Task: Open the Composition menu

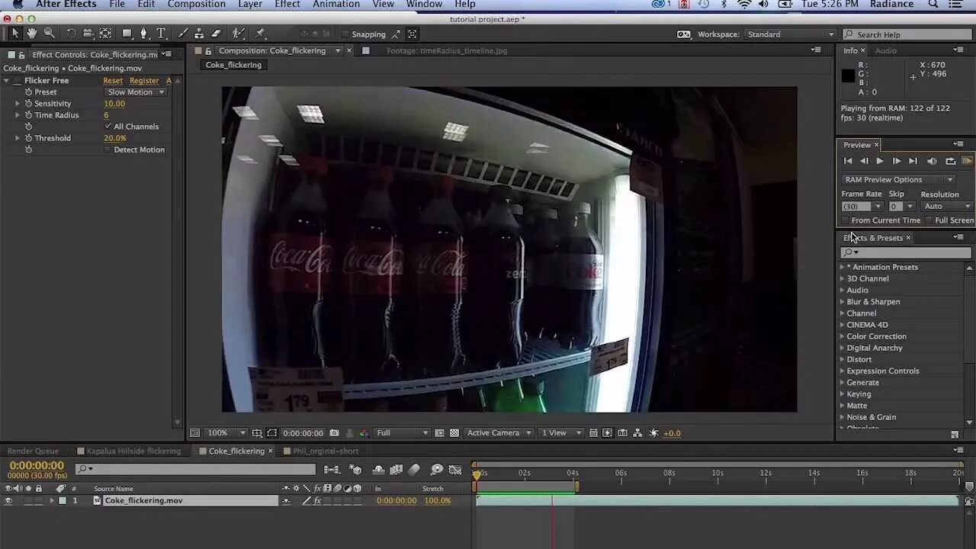Action: click(x=196, y=5)
